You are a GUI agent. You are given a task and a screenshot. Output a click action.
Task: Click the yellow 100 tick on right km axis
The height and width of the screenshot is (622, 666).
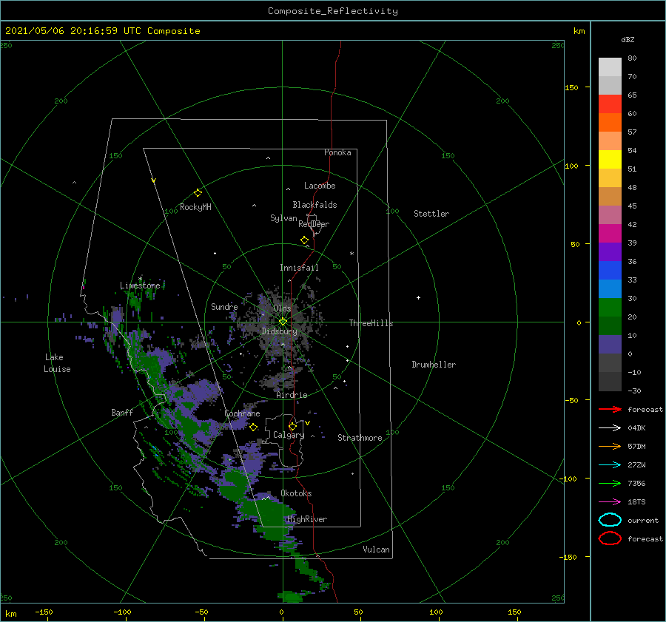click(572, 166)
